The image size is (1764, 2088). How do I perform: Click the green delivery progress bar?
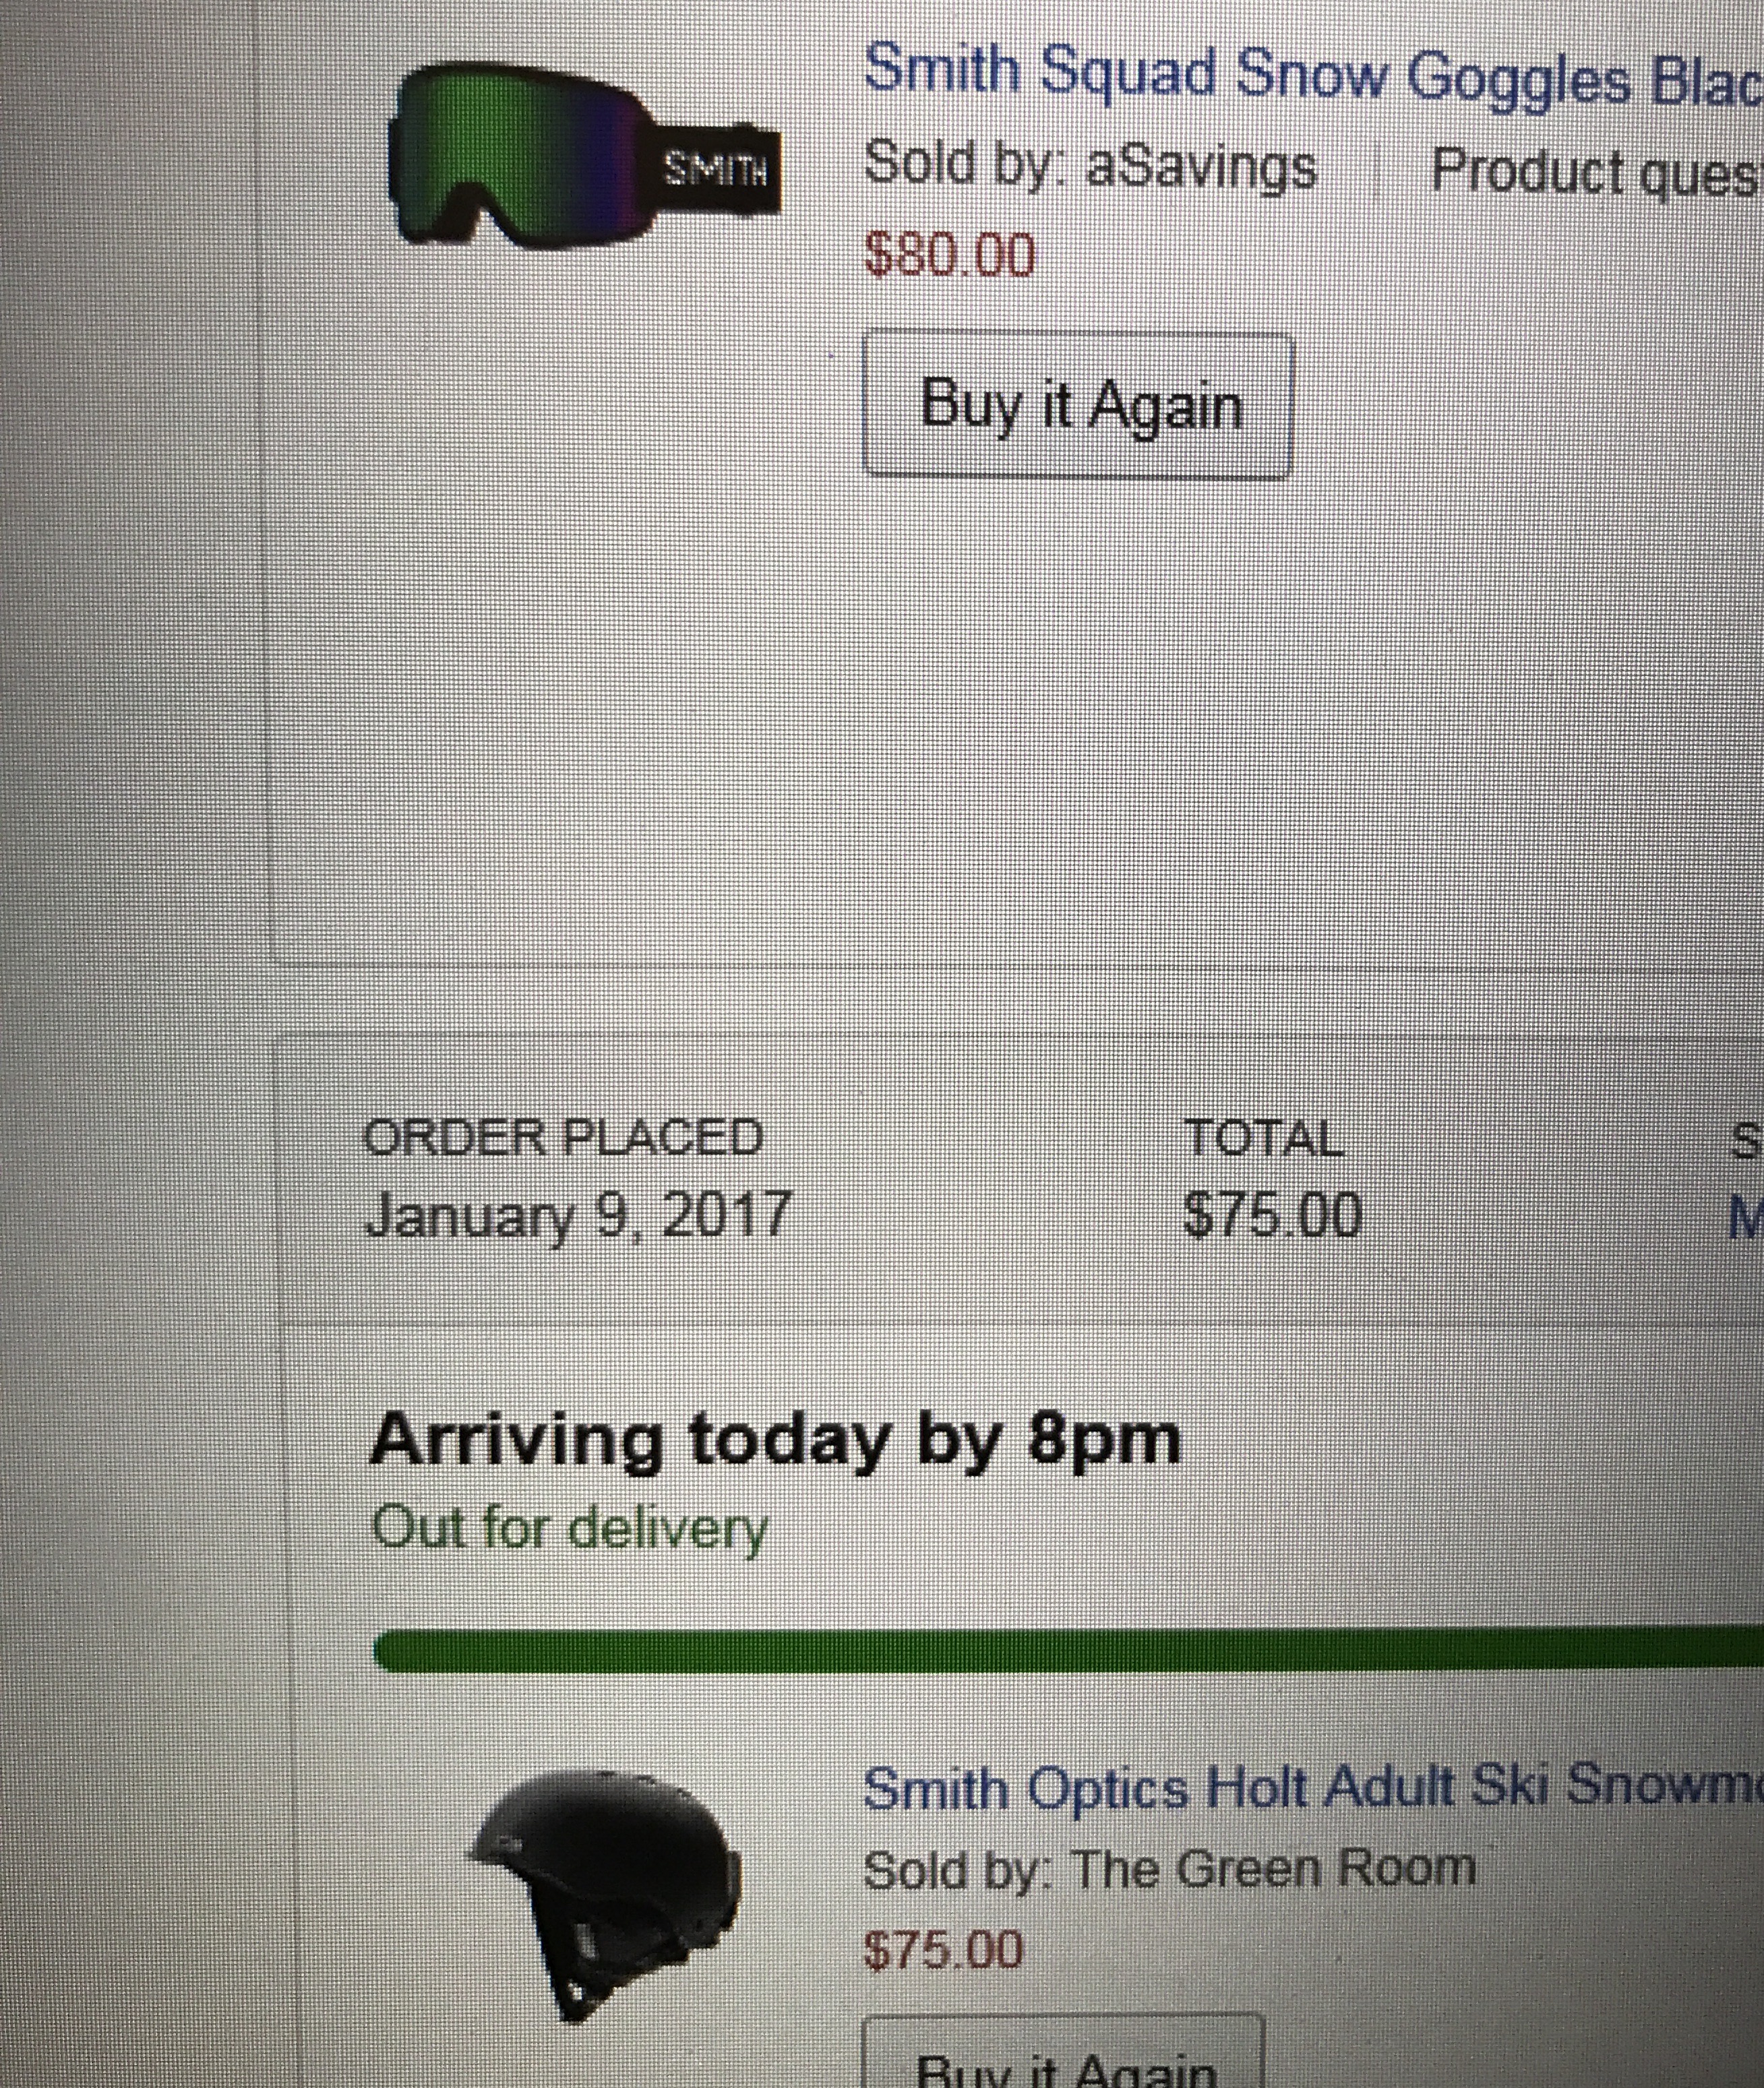pyautogui.click(x=1068, y=1651)
